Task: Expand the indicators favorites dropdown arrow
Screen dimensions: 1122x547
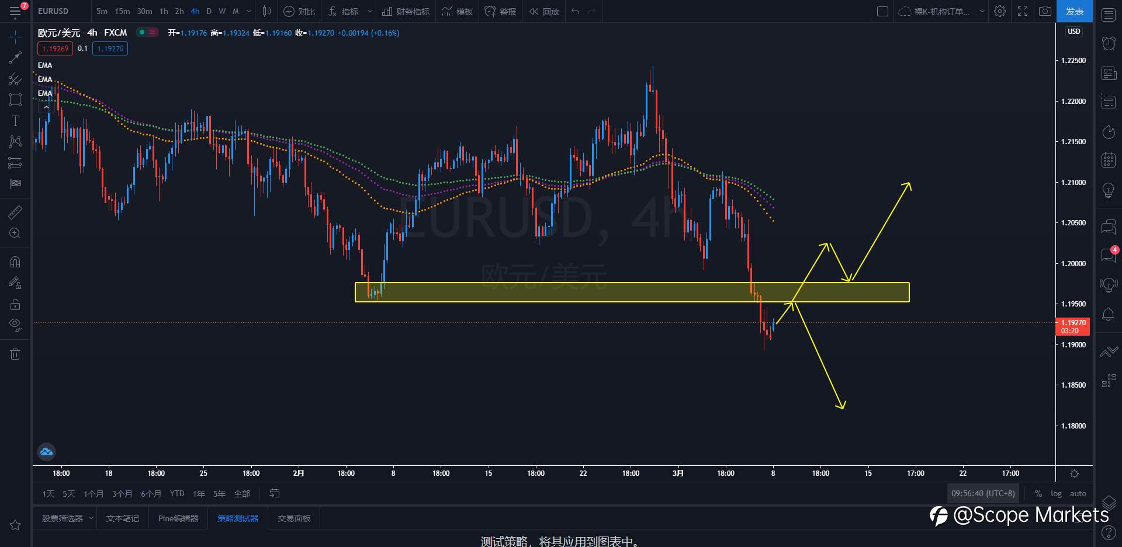Action: (x=370, y=11)
